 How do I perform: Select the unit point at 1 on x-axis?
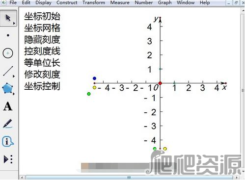pos(174,83)
